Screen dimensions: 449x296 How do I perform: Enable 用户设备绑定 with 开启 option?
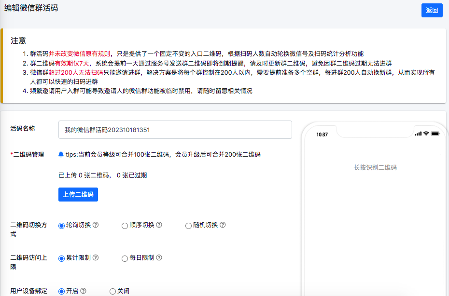tap(61, 291)
